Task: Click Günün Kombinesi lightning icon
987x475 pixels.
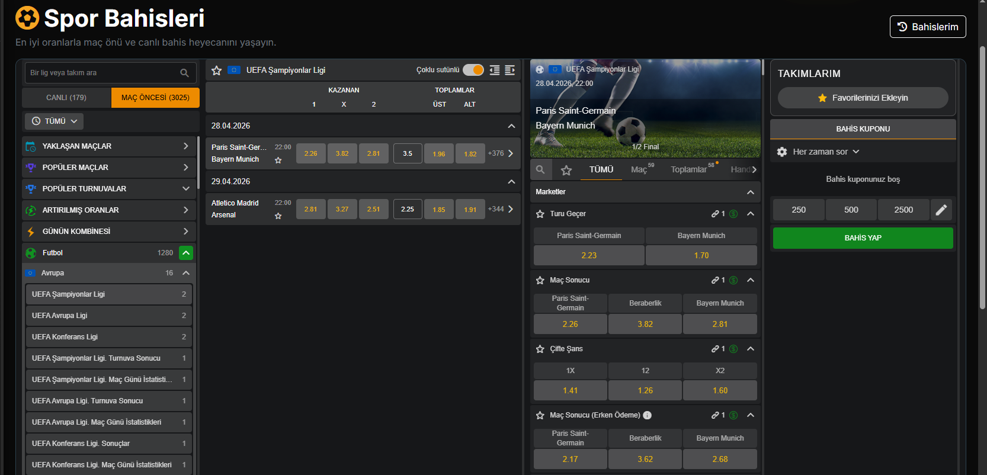Action: pos(31,232)
